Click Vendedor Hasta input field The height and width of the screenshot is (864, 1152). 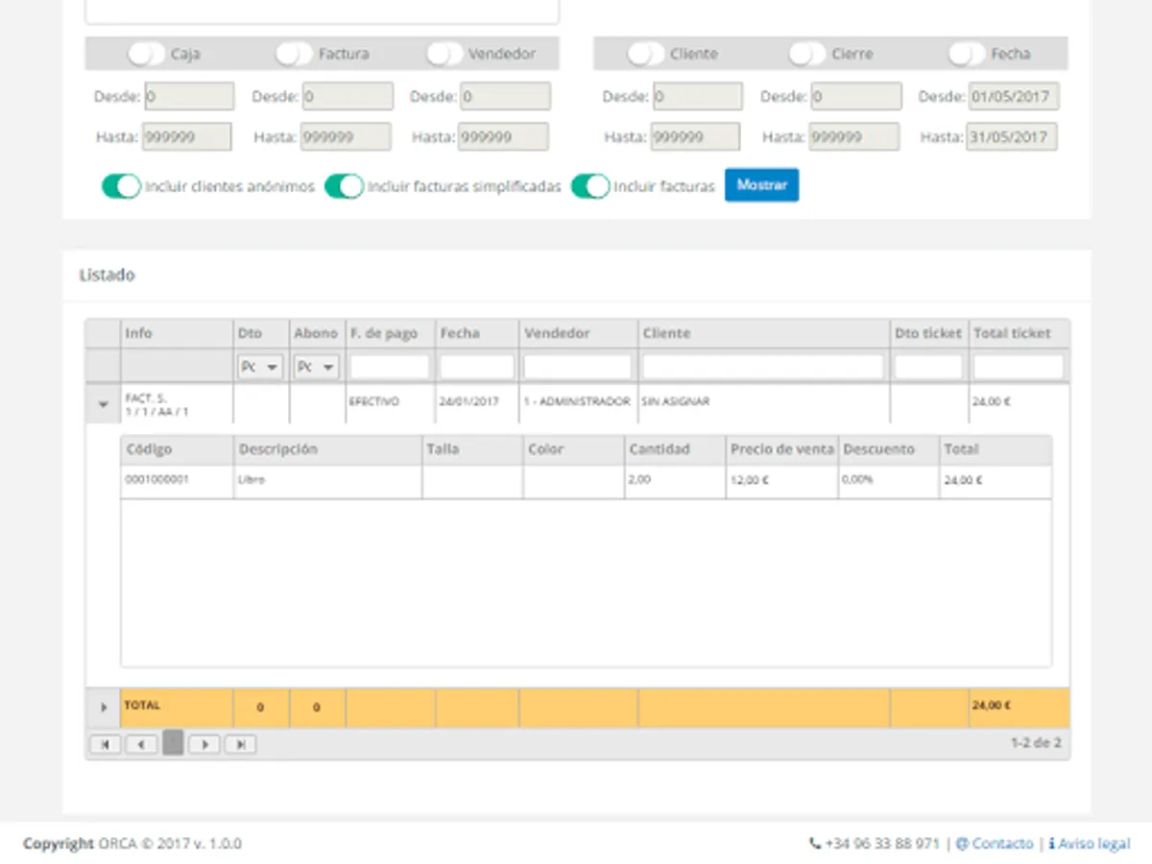(x=503, y=136)
